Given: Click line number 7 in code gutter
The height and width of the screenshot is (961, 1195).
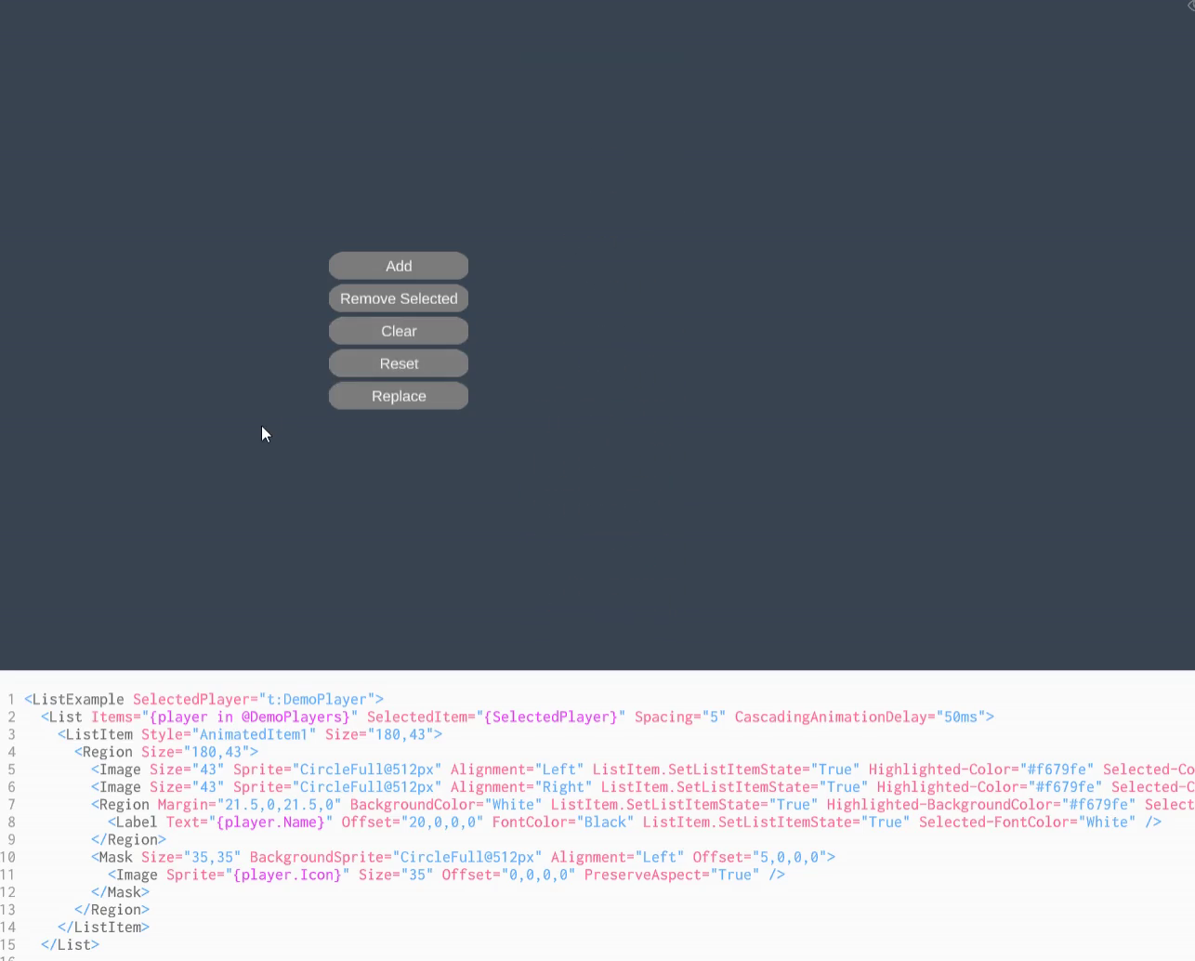Looking at the screenshot, I should 11,805.
